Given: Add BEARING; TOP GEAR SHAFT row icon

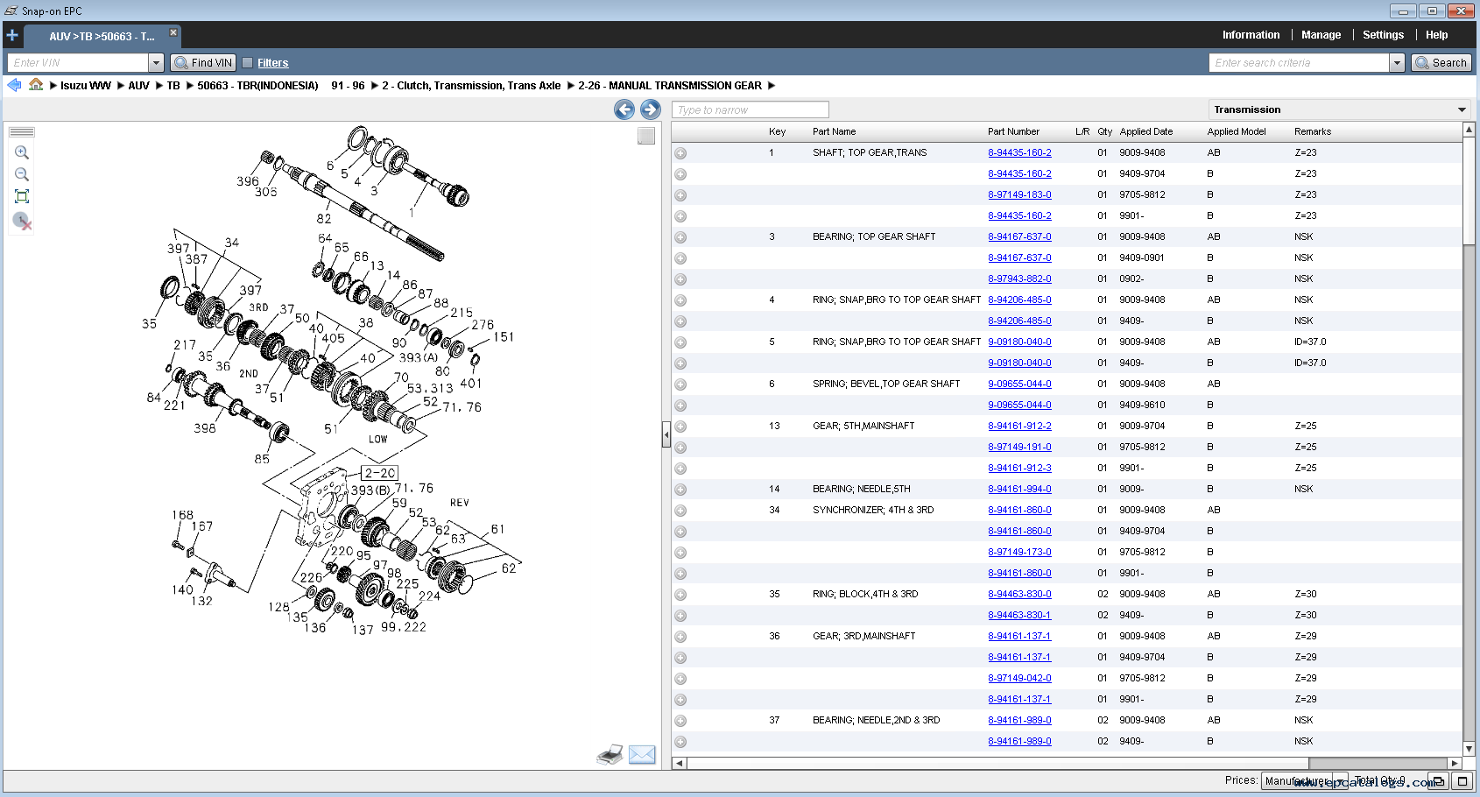Looking at the screenshot, I should pyautogui.click(x=680, y=237).
